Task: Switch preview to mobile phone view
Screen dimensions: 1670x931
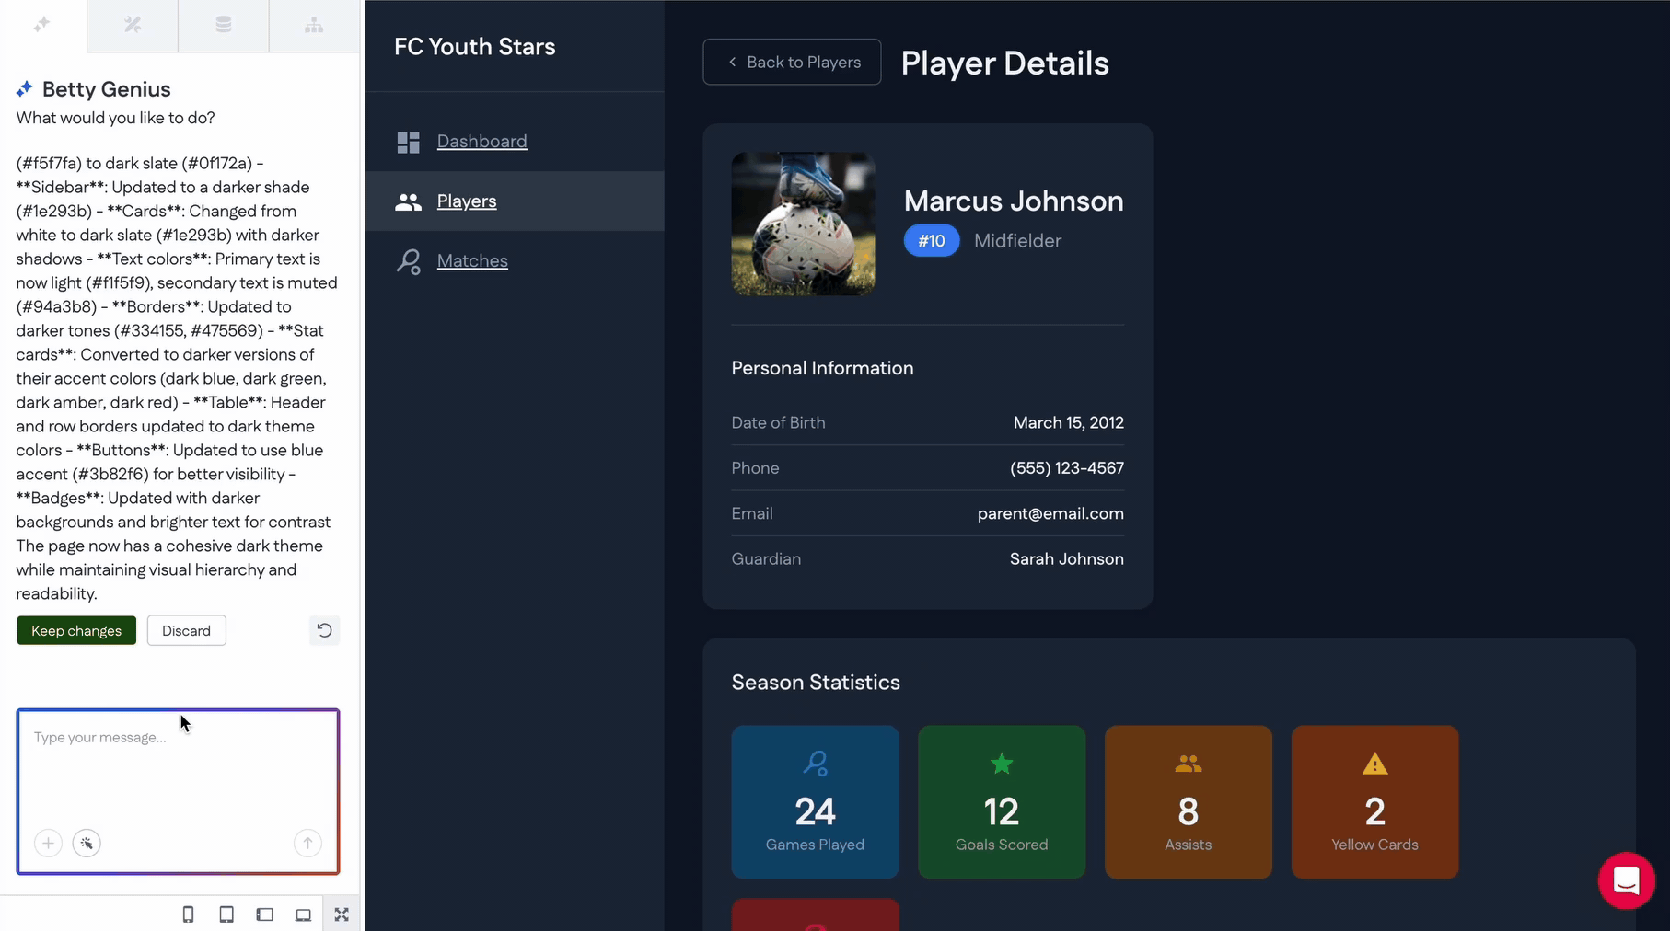Action: [x=188, y=914]
